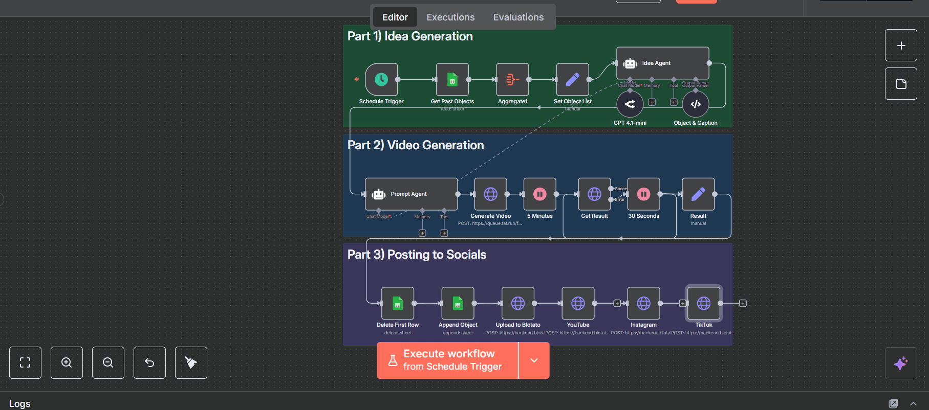
Task: Select the Instagram HTTP node
Action: point(644,303)
